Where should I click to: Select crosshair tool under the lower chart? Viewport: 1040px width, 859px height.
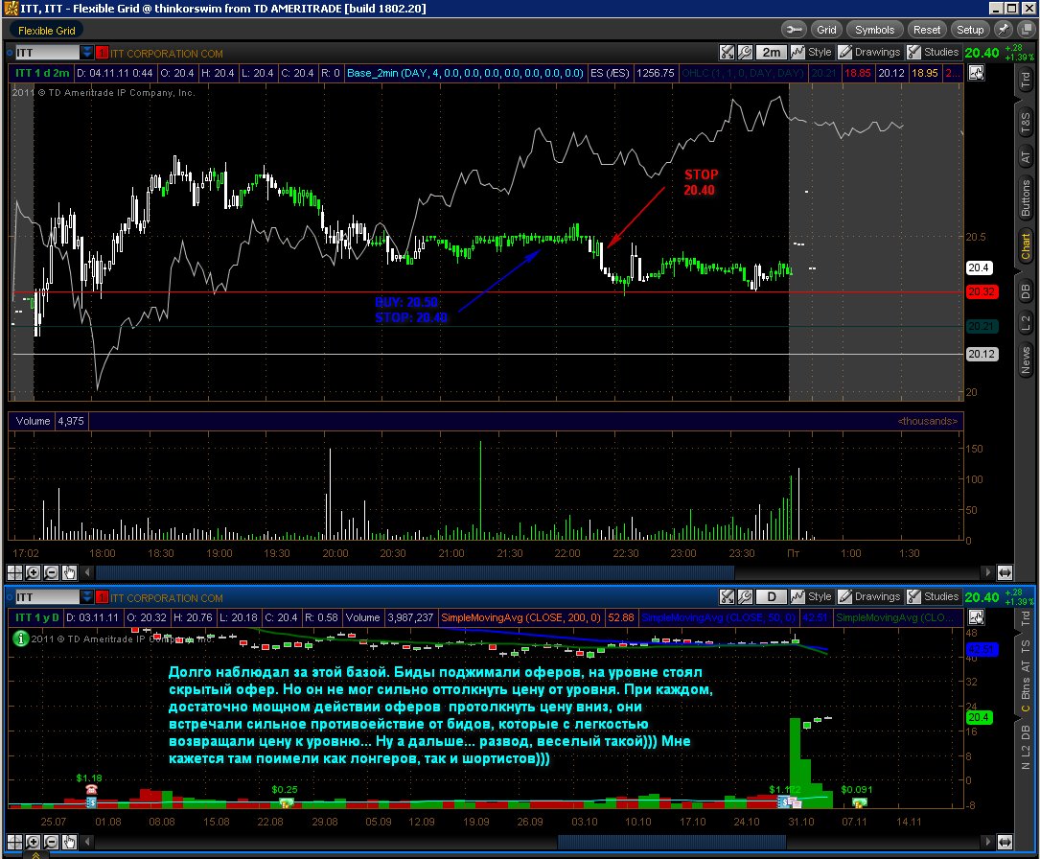tap(14, 842)
